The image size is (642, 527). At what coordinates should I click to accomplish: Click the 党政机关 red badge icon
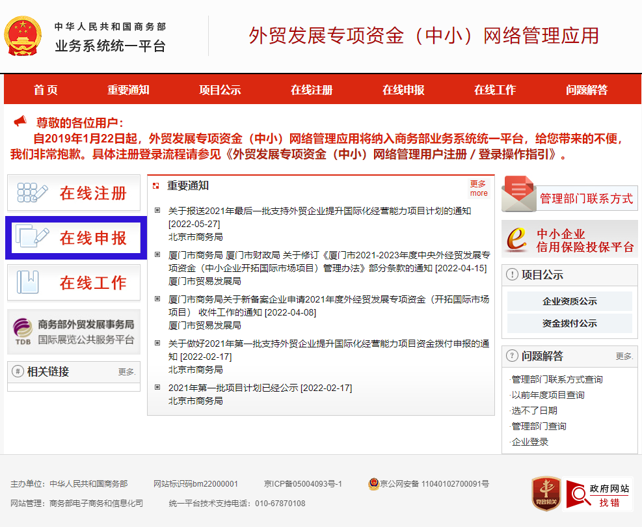pyautogui.click(x=546, y=494)
